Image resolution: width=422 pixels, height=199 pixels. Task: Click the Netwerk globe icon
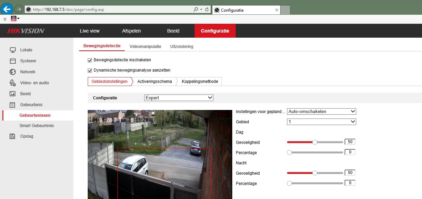coord(13,72)
